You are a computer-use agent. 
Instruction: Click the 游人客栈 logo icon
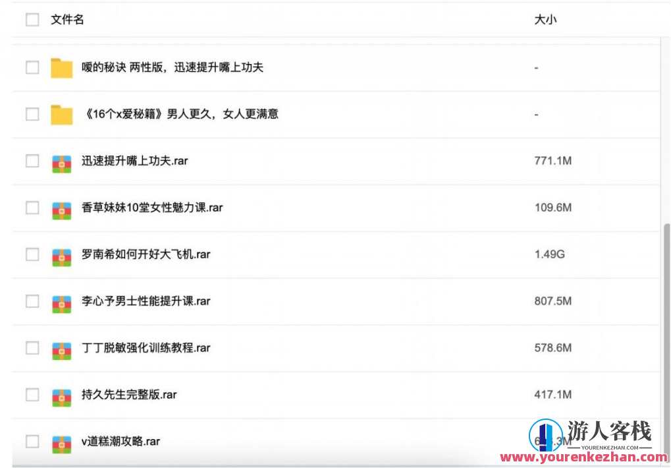click(545, 435)
